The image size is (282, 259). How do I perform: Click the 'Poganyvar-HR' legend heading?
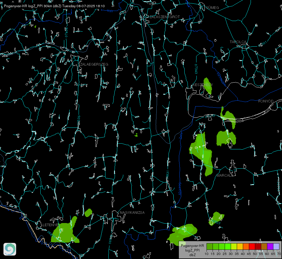point(192,246)
